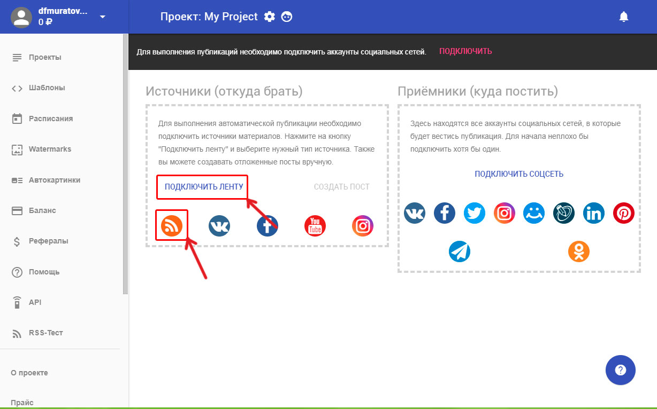
Task: Open project settings gear icon
Action: (270, 17)
